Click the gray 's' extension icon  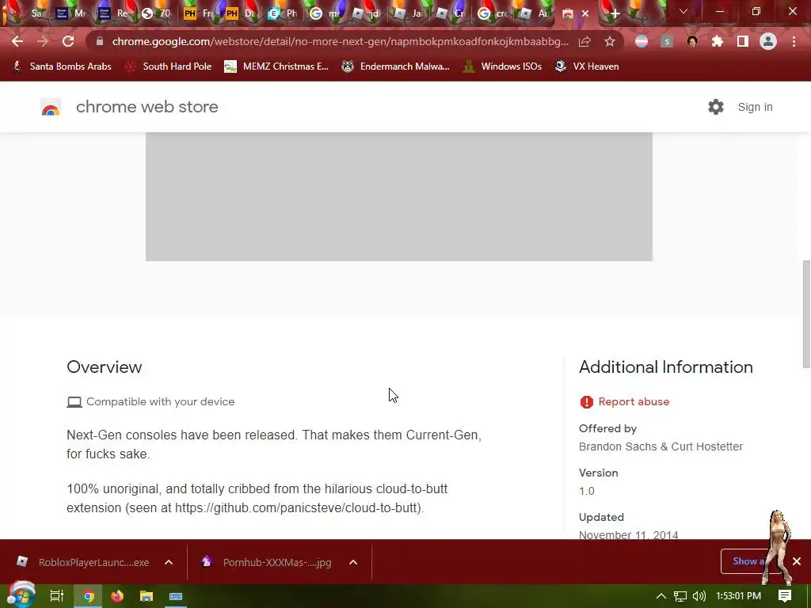[667, 41]
